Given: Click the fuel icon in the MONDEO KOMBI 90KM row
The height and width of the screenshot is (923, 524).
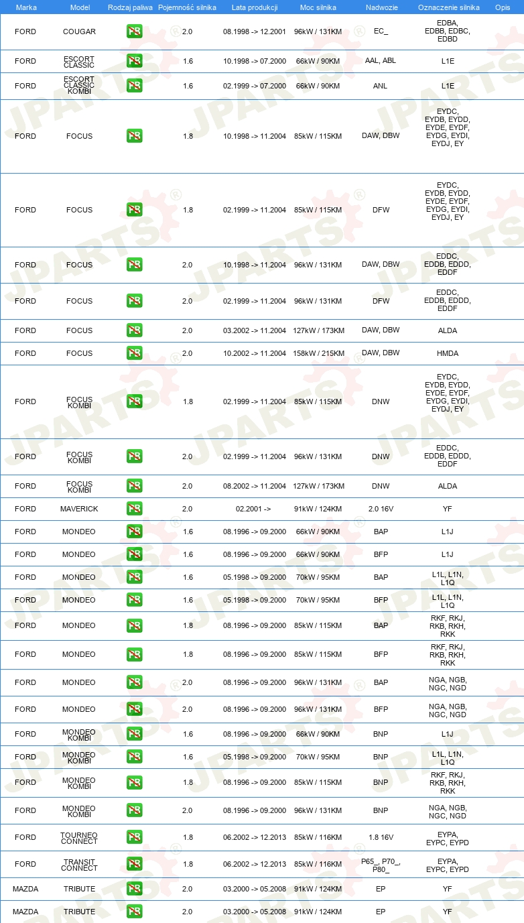Looking at the screenshot, I should coord(135,734).
